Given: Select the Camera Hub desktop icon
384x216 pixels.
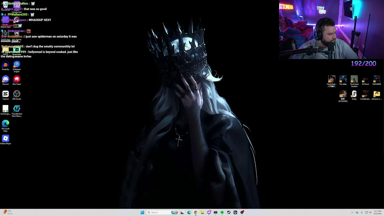Looking at the screenshot, I should pos(16,7).
